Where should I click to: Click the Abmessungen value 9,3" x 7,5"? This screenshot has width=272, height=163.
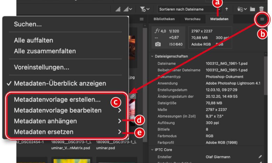214,116
